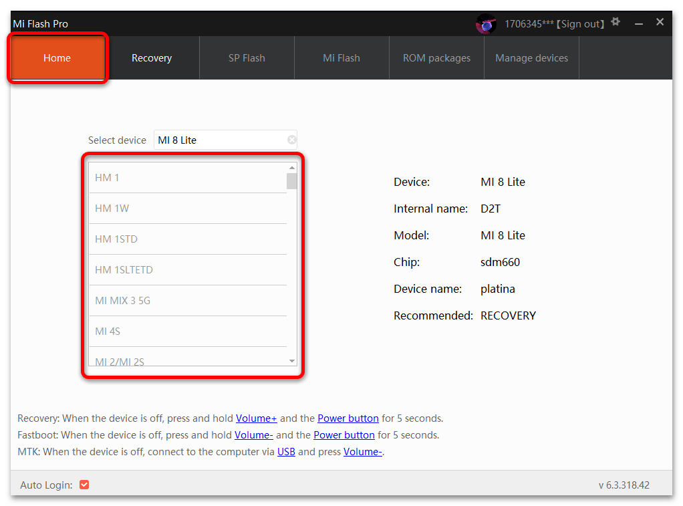
Task: Switch to the Home tab
Action: [57, 58]
